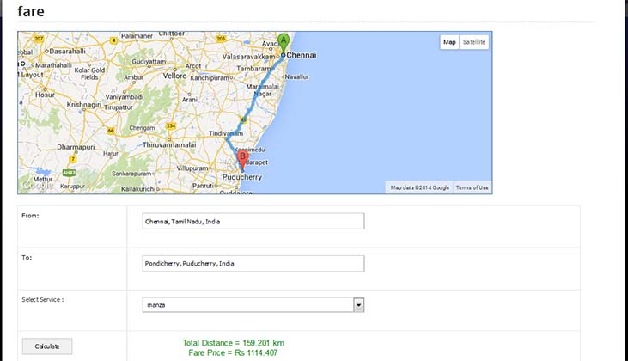Focus the To address input field

pos(253,263)
